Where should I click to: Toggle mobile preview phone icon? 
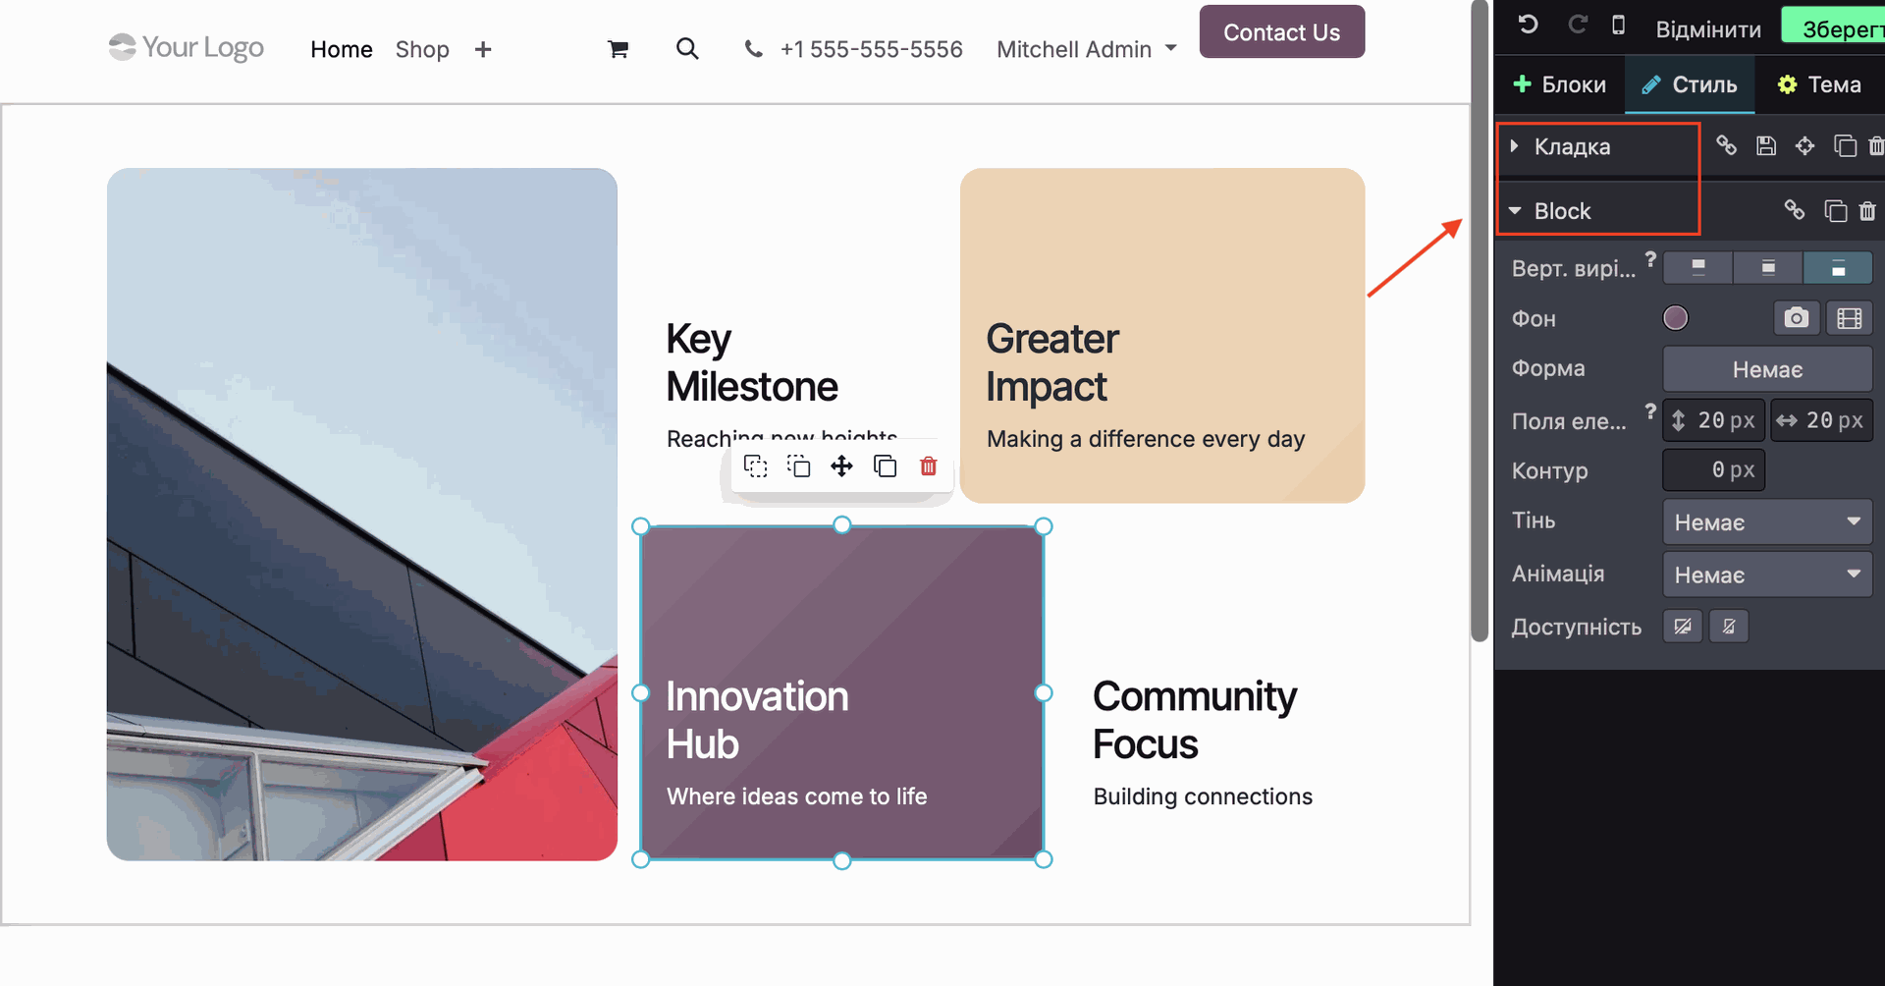coord(1619,26)
